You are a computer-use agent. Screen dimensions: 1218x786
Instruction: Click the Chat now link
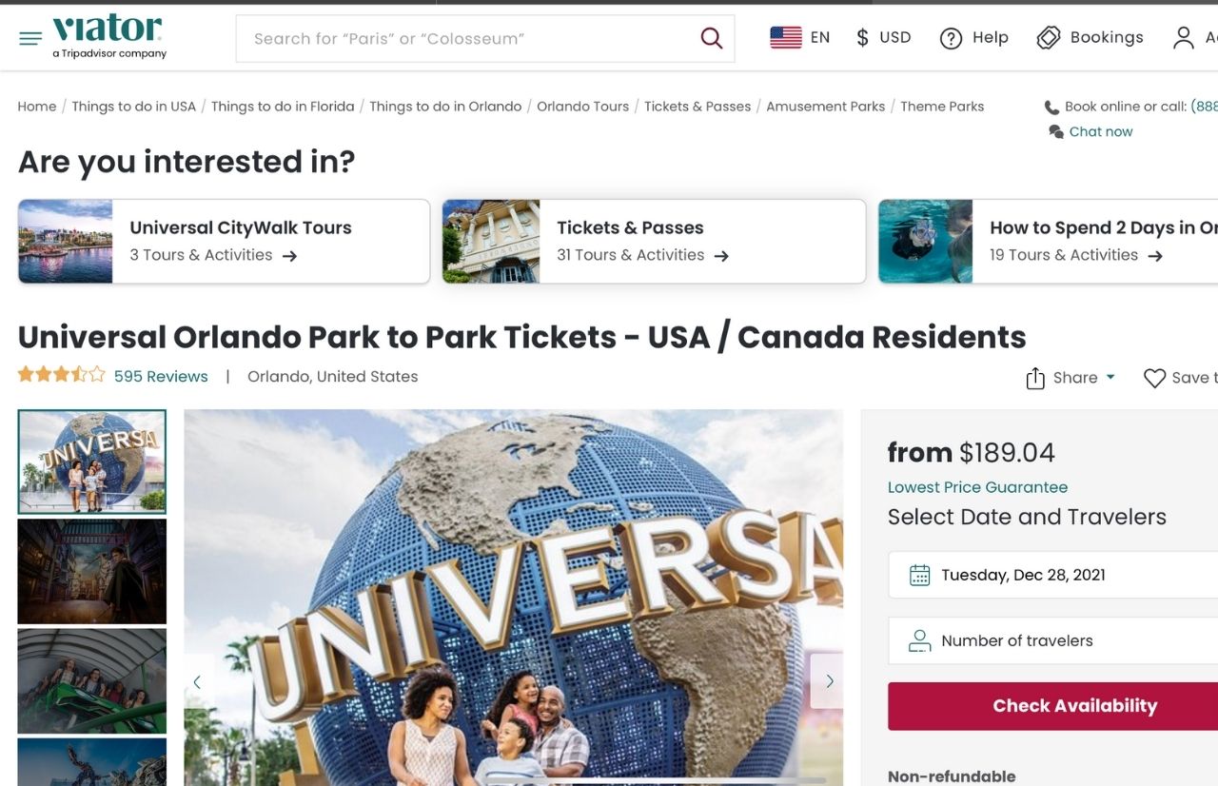pos(1101,131)
